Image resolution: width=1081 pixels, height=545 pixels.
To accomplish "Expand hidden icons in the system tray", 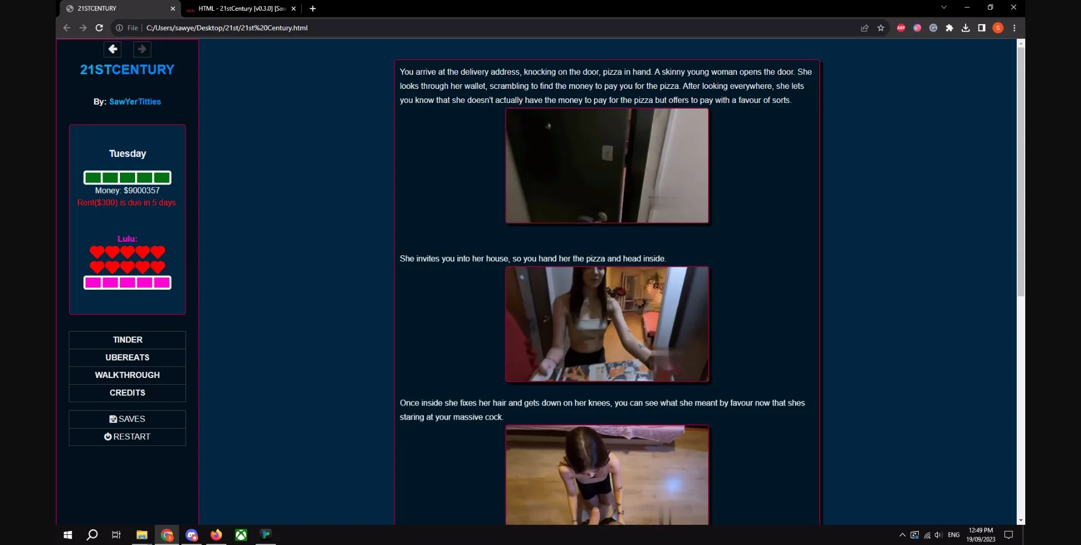I will [901, 535].
